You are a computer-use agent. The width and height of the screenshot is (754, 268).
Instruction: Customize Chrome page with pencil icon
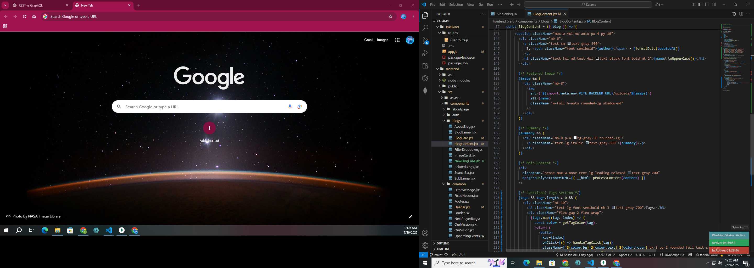(410, 217)
